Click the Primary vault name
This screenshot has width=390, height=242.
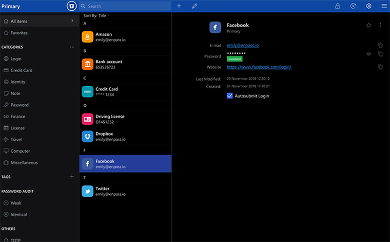pyautogui.click(x=11, y=6)
